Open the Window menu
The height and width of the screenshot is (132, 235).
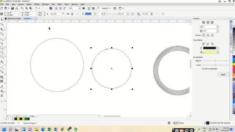pos(75,4)
